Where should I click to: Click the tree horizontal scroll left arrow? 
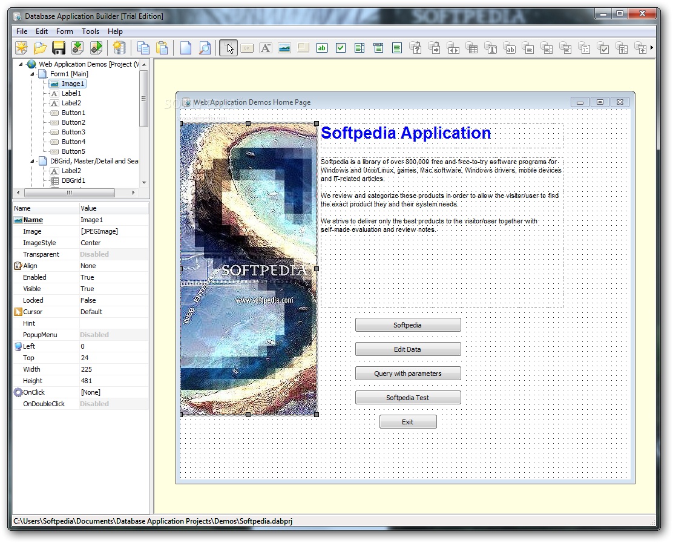pyautogui.click(x=18, y=193)
